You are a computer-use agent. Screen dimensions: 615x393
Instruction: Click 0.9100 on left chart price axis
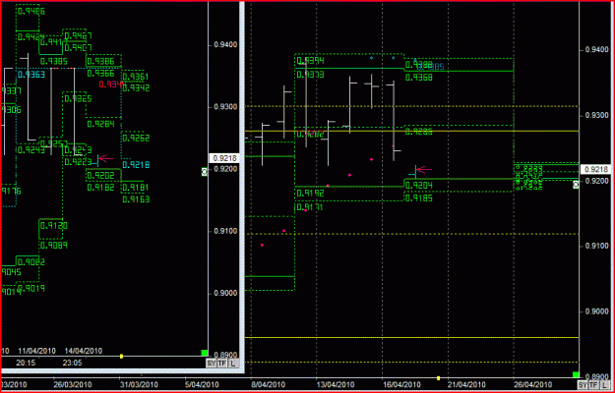tap(225, 231)
